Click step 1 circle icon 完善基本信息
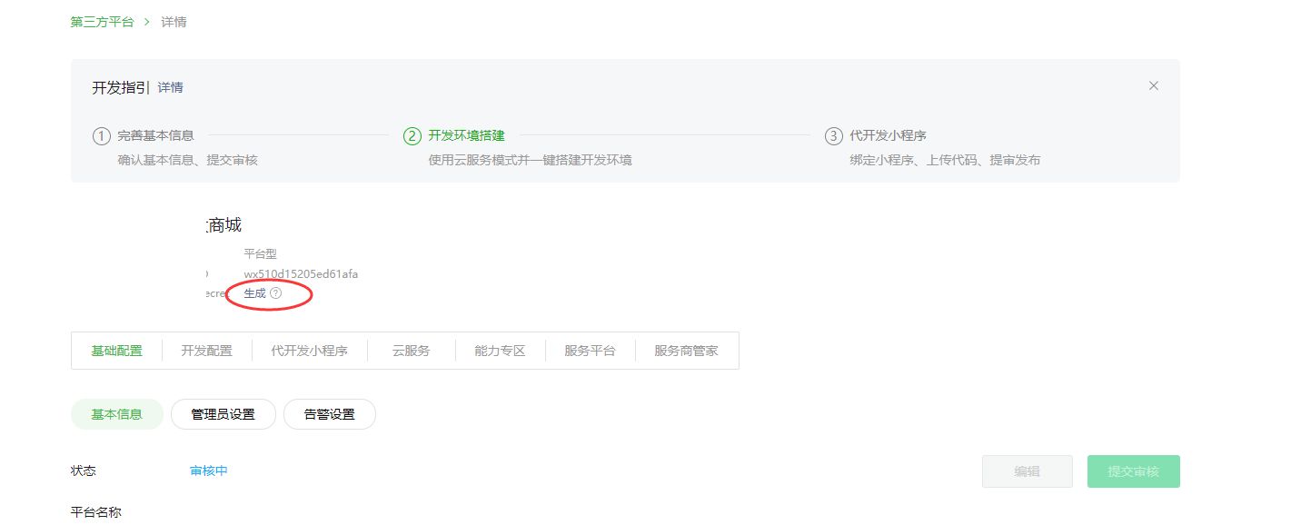This screenshot has width=1291, height=525. coord(101,136)
